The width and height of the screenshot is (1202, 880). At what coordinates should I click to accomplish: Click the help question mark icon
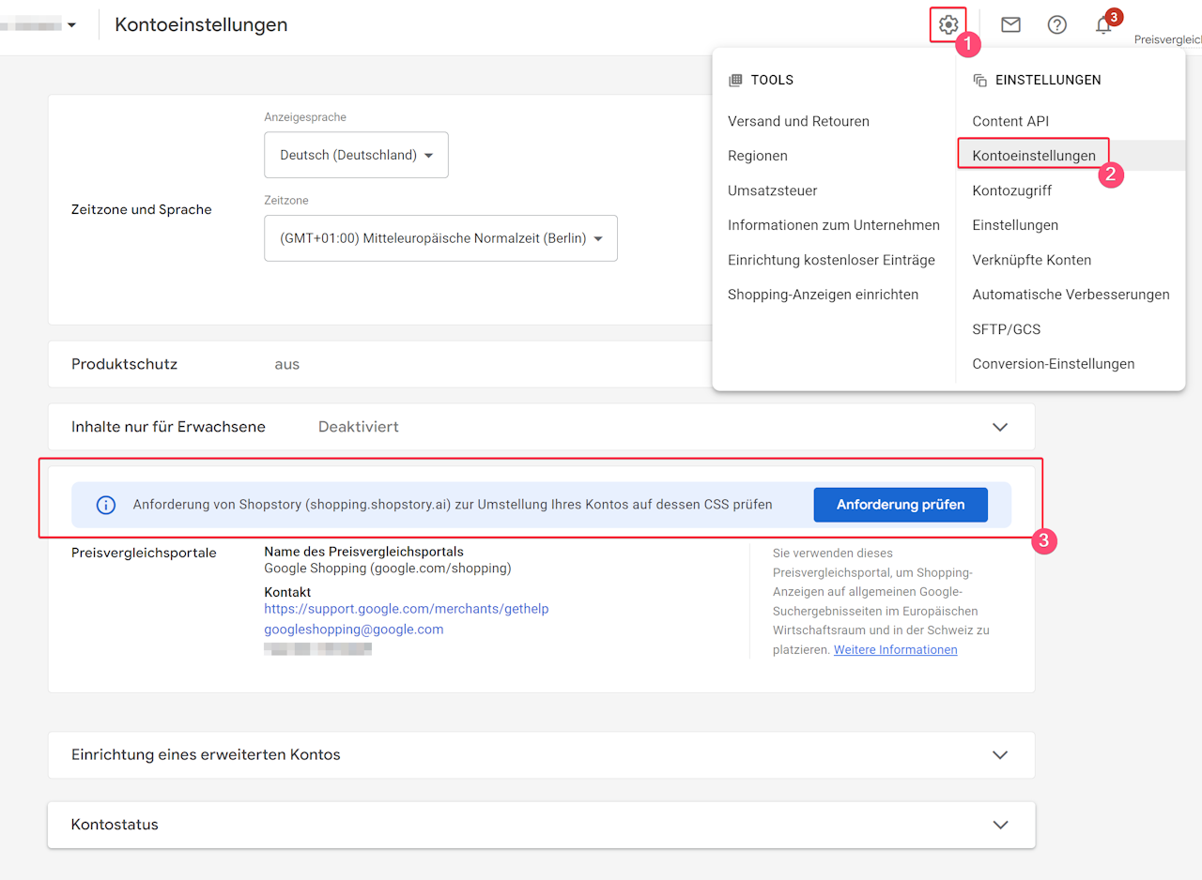pos(1057,24)
